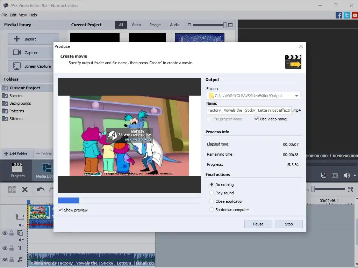
Task: Toggle audio track visibility eye
Action: pyautogui.click(x=5, y=260)
